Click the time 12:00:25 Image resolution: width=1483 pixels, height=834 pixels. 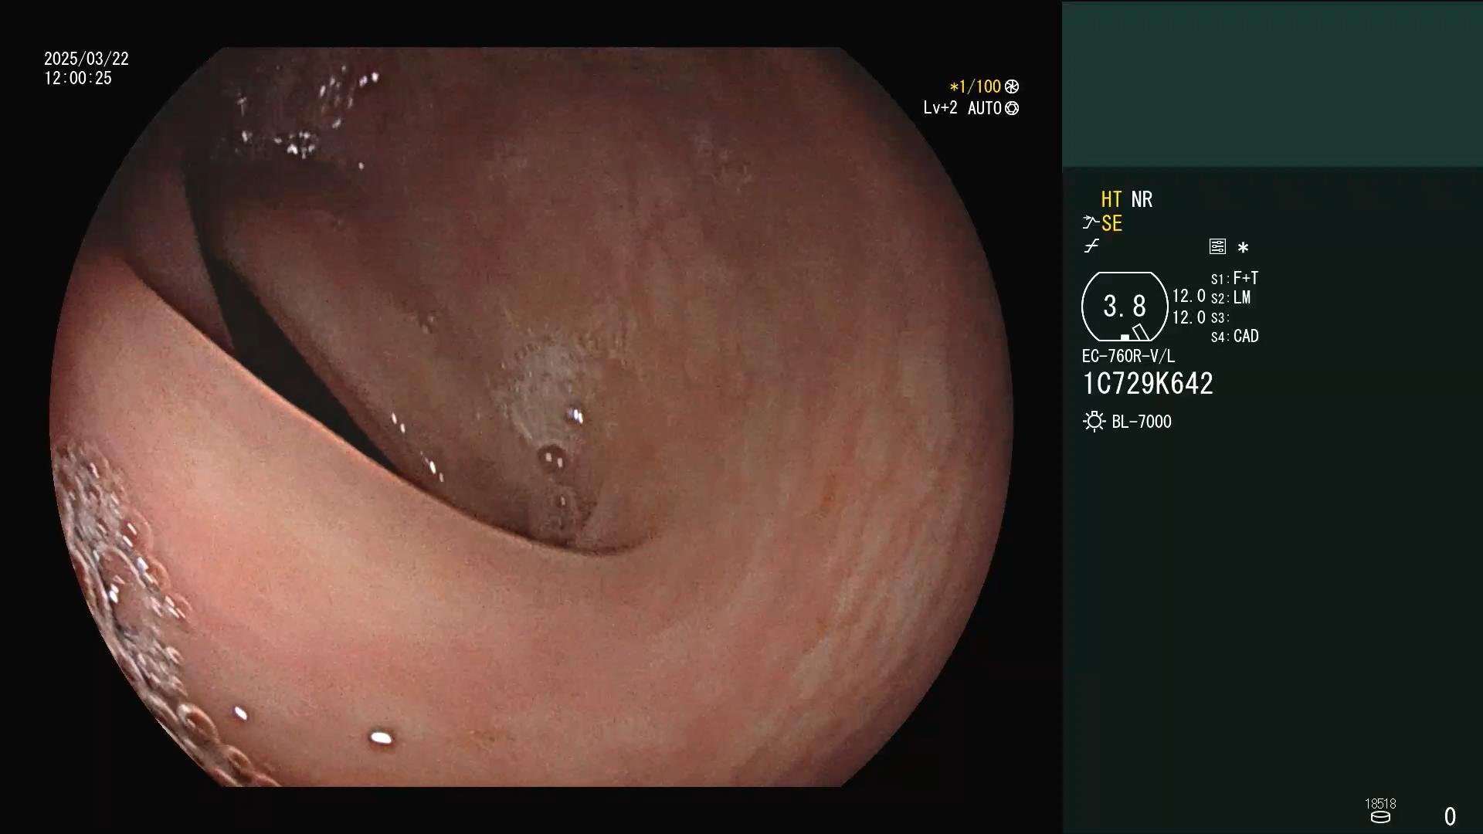coord(78,78)
